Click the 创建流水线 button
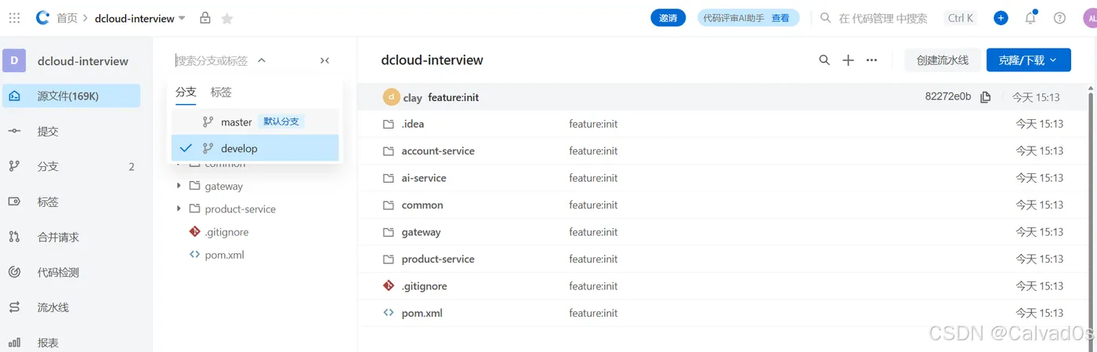 tap(942, 60)
